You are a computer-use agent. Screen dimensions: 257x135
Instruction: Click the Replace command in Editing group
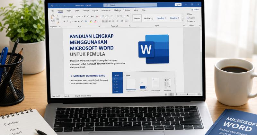191,18
